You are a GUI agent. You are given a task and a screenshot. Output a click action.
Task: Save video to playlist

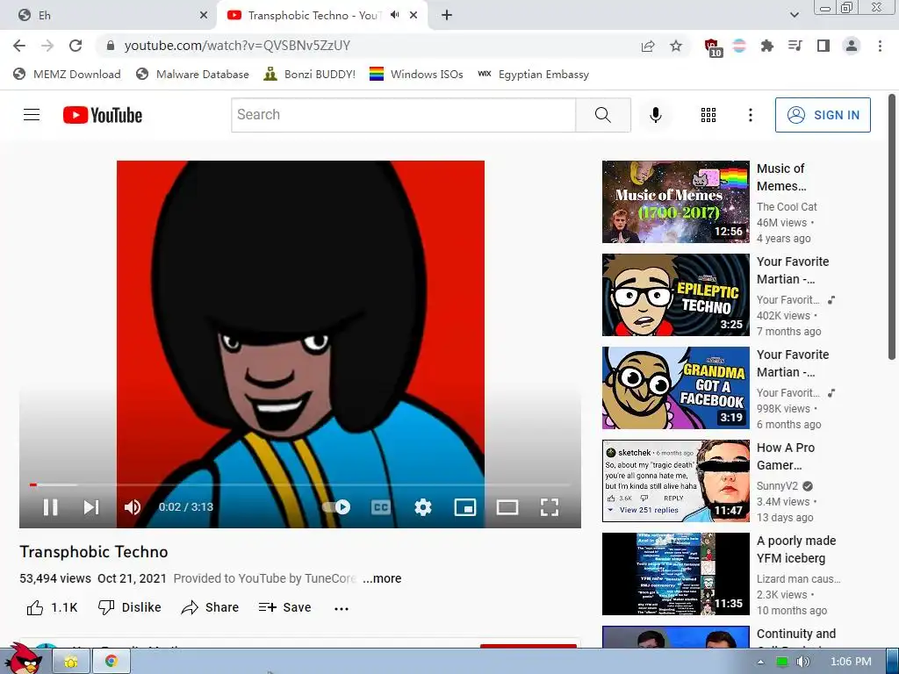pos(285,607)
